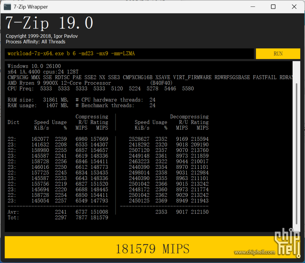This screenshot has width=305, height=263.
Task: Click the Tot rating value 181579 in the table
Action: 99,218
